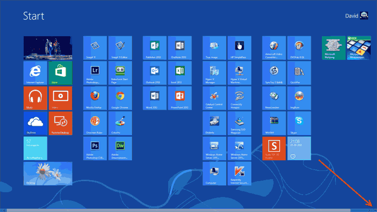Open Hyper-V Virtual Machine tile
Viewport: 377px width, 212px height.
pyautogui.click(x=239, y=73)
